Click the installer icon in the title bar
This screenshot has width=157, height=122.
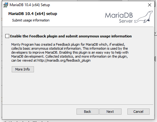point(6,5)
